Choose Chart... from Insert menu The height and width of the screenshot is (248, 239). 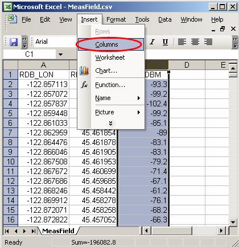point(111,71)
